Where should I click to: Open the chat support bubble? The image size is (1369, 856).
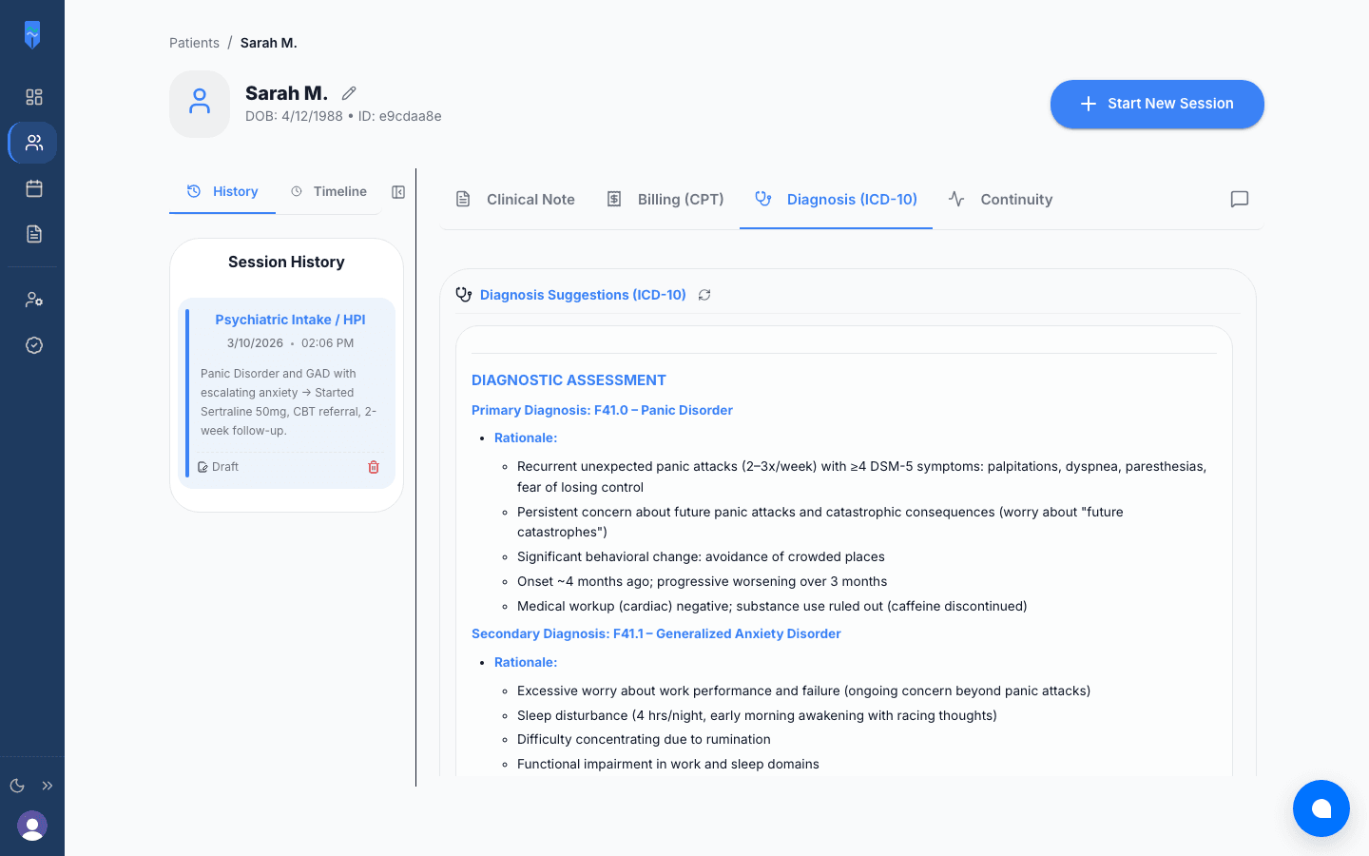(x=1321, y=808)
